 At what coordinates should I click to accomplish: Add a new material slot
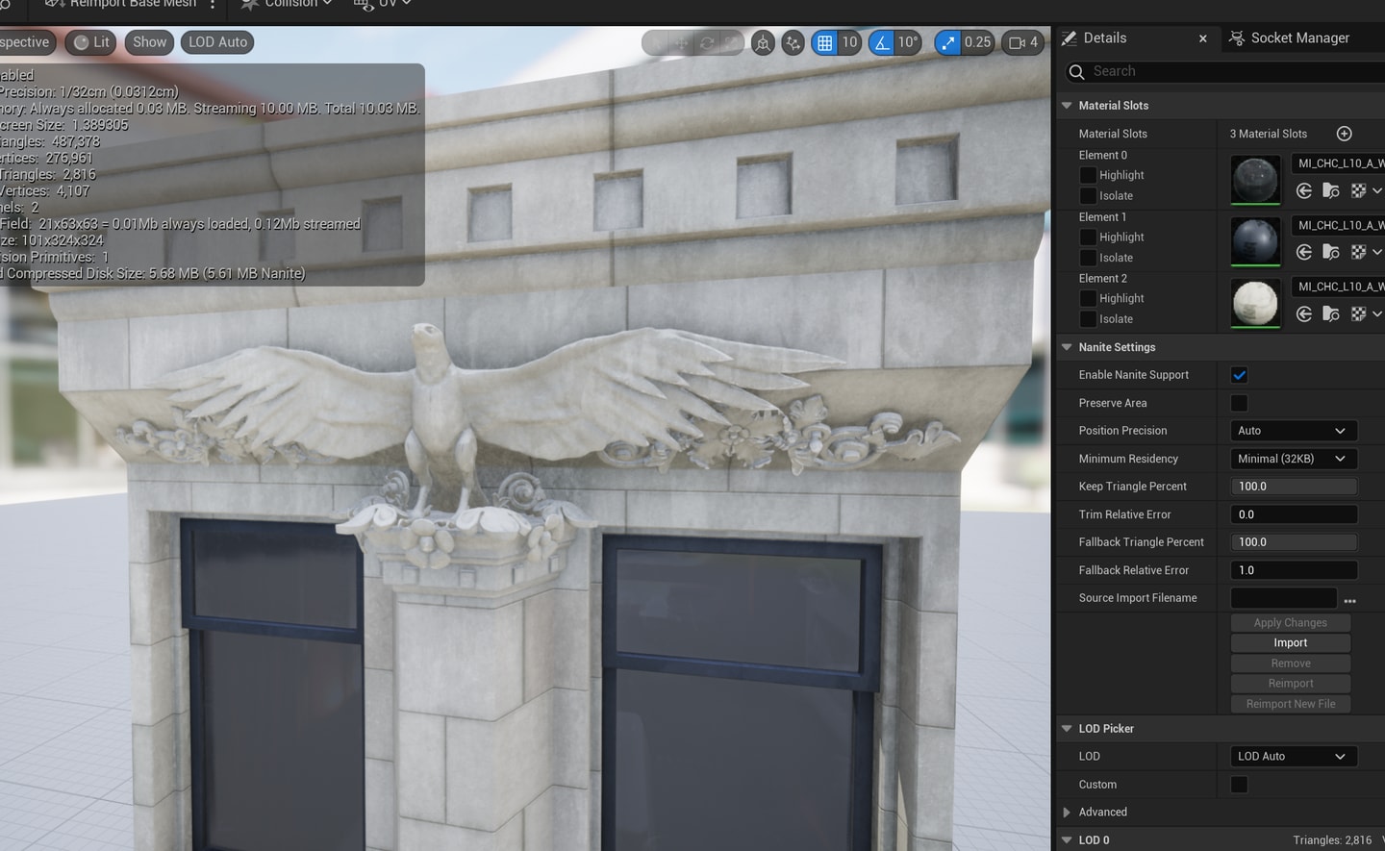1345,134
